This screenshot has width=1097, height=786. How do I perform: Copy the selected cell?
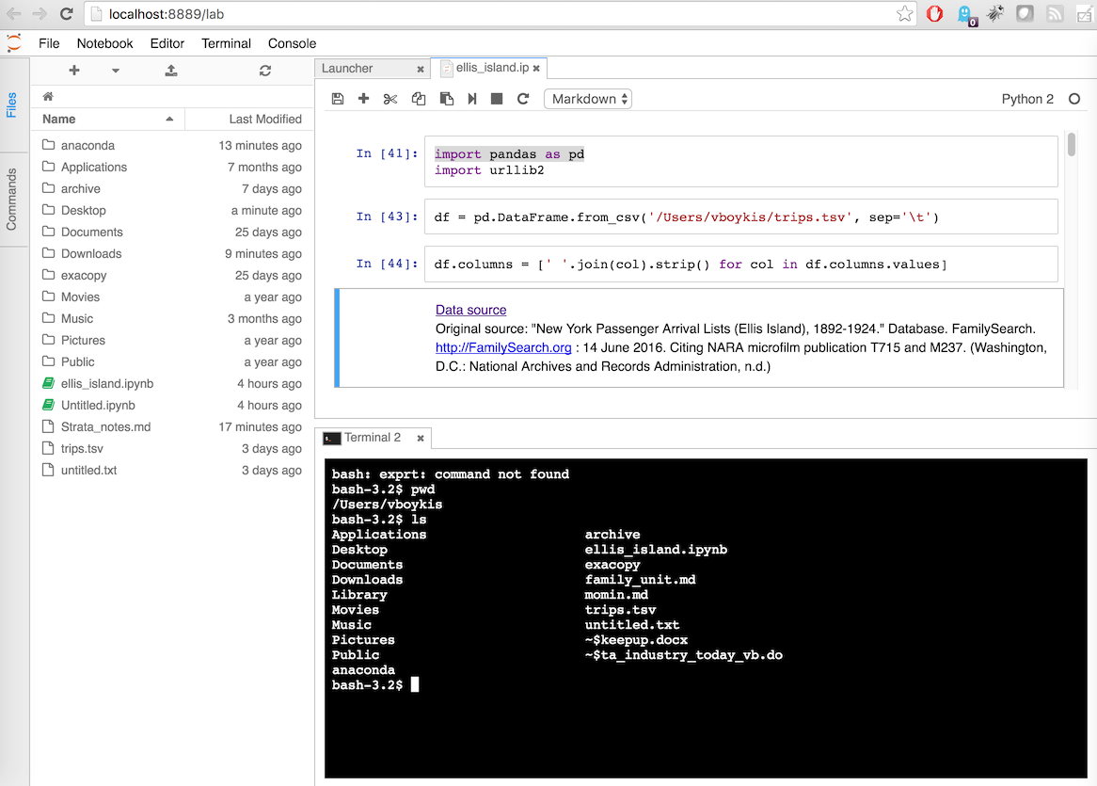[419, 99]
